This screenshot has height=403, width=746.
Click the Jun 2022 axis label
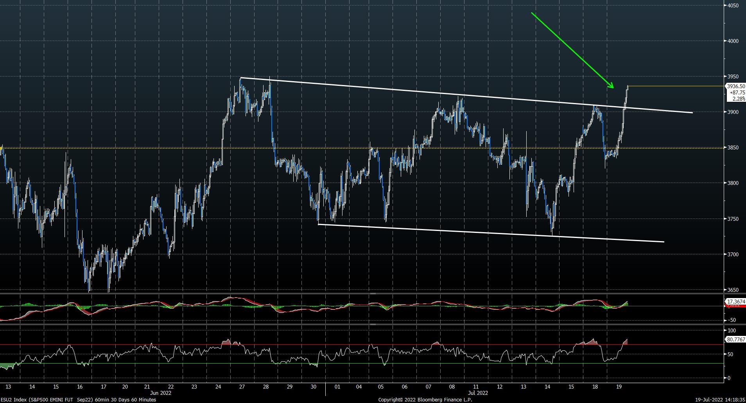(x=161, y=393)
